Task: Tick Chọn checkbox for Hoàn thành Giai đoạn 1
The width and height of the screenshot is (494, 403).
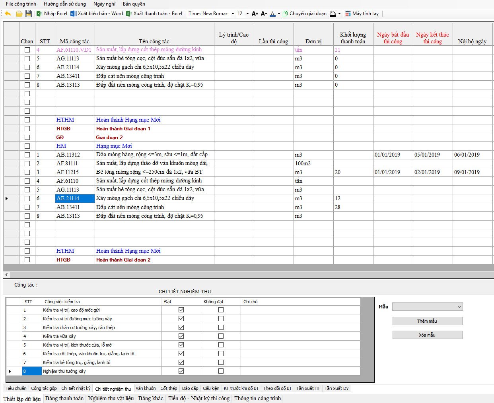Action: click(x=27, y=128)
